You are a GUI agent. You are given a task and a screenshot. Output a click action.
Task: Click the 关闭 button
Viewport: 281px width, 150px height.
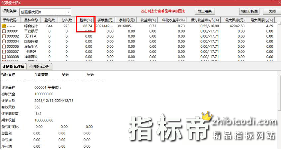coord(272,11)
